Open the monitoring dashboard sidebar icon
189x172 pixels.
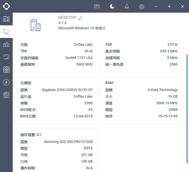6,19
